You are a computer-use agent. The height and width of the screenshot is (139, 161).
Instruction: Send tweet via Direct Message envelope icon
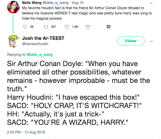[88, 26]
